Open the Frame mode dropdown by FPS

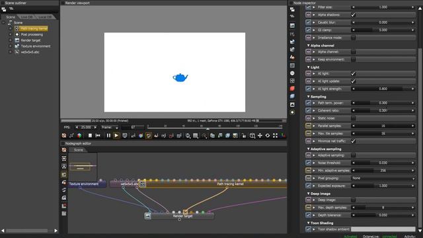coord(109,128)
